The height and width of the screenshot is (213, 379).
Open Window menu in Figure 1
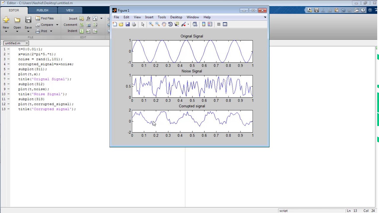pos(193,17)
